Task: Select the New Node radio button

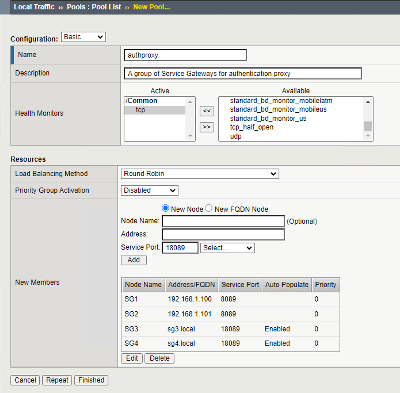Action: tap(165, 208)
